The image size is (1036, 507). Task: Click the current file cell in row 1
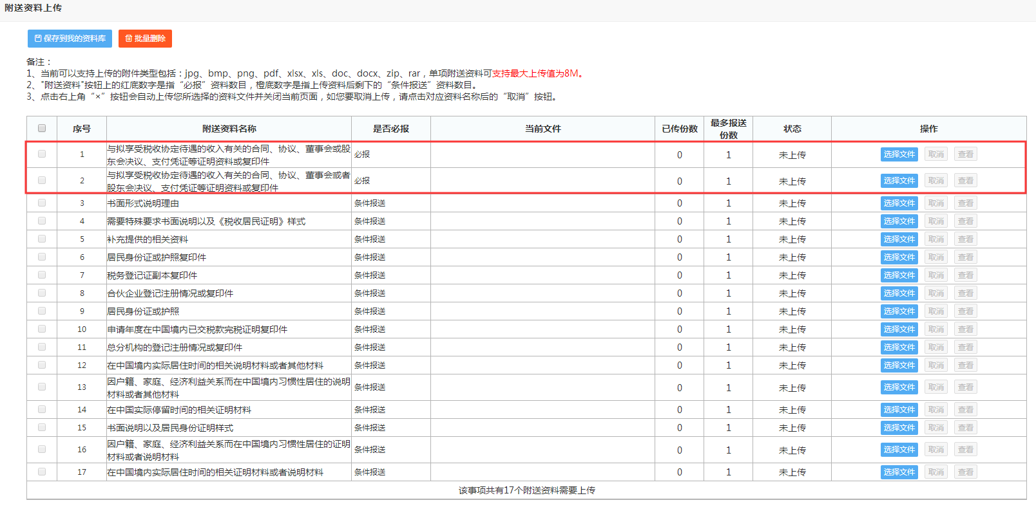543,154
